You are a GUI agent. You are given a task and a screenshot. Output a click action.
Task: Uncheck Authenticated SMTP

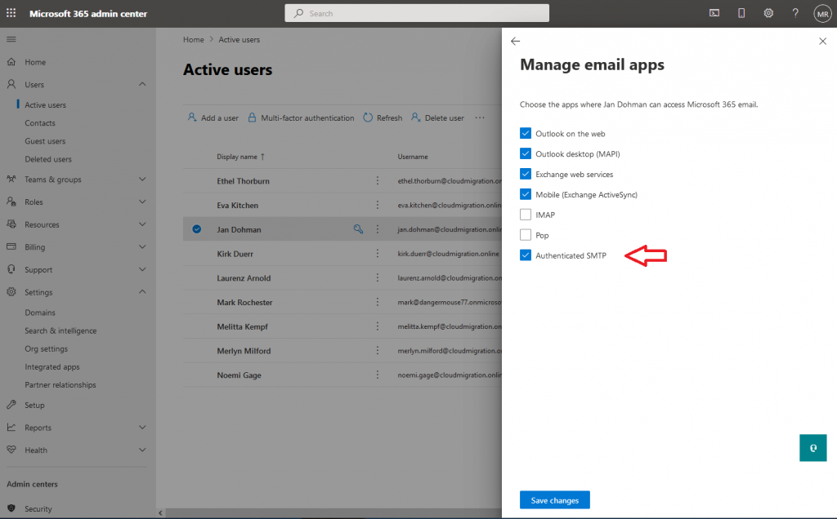[526, 255]
